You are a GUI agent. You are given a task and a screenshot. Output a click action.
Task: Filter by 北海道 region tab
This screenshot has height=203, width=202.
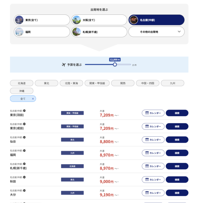(22, 83)
